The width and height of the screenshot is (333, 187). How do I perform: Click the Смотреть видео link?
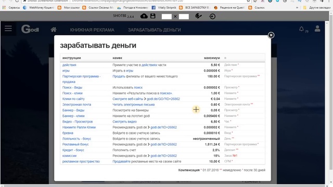(125, 122)
